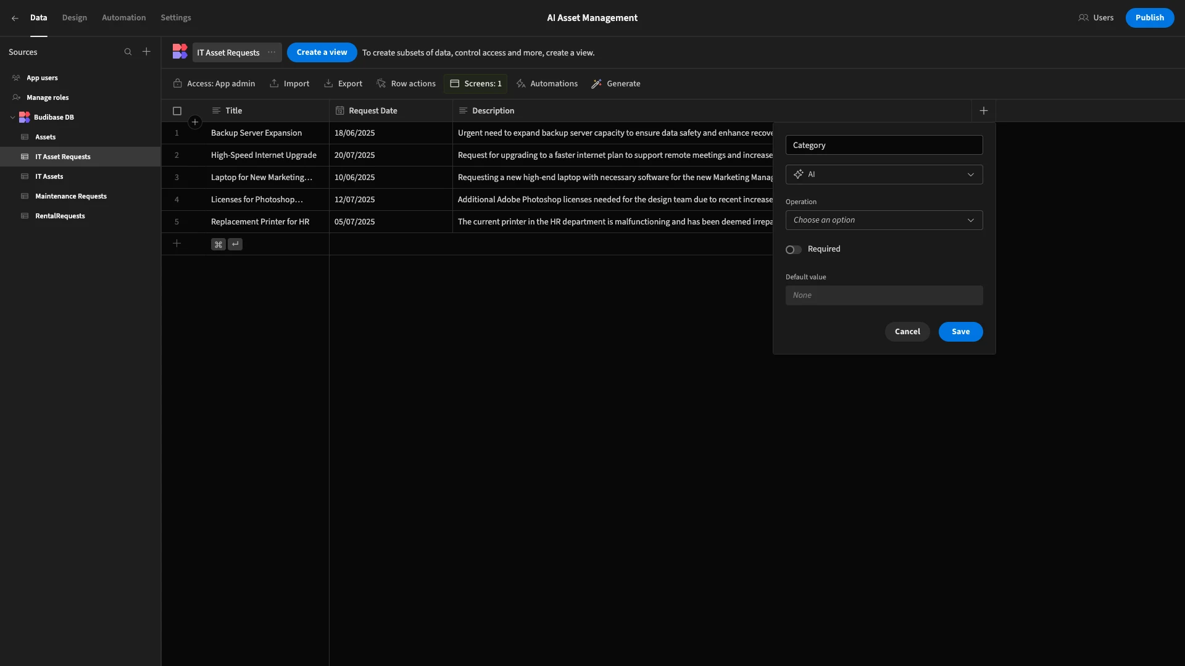Click the add row plus icon at bottom
Viewport: 1185px width, 666px height.
pyautogui.click(x=177, y=244)
